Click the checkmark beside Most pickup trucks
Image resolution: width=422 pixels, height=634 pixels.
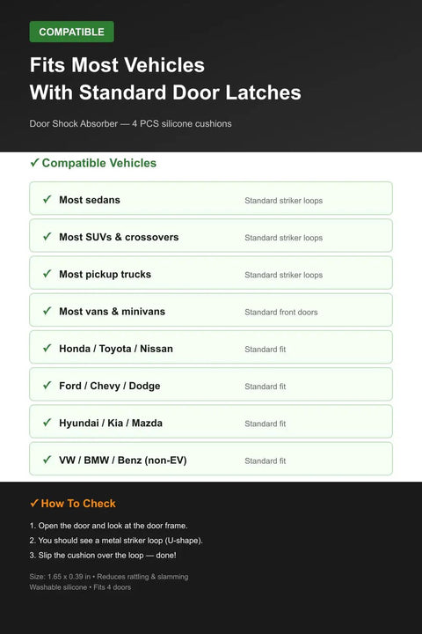47,273
